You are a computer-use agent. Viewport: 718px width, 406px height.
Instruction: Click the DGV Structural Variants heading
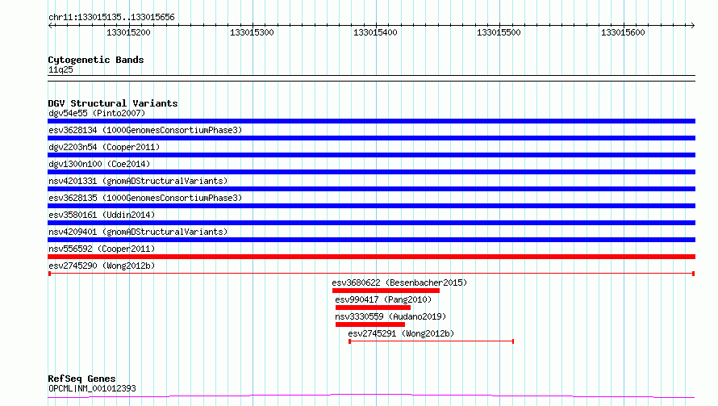(x=113, y=103)
